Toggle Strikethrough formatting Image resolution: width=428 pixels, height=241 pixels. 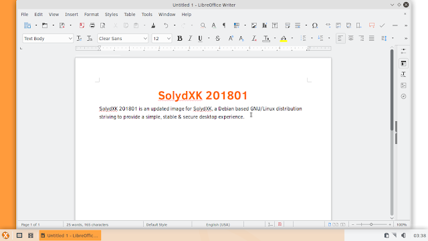(x=217, y=39)
